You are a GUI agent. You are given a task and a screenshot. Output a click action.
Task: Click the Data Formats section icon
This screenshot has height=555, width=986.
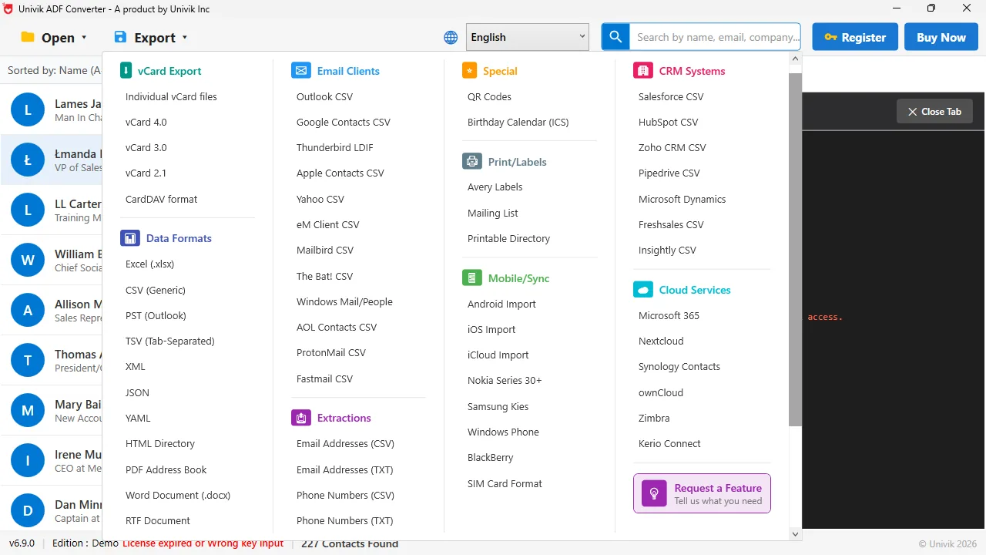[130, 238]
